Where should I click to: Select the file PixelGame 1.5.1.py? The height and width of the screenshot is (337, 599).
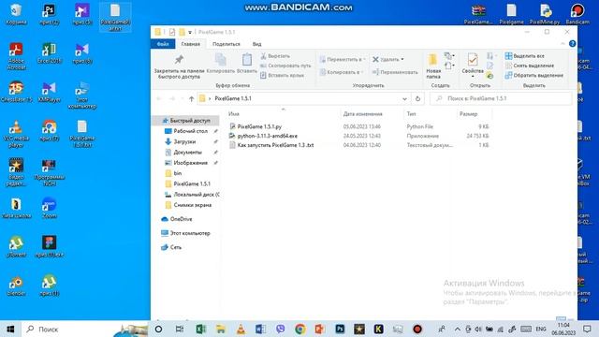pyautogui.click(x=259, y=126)
